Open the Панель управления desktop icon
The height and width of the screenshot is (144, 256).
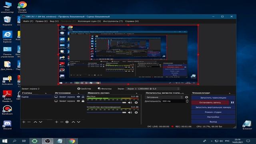click(x=7, y=52)
